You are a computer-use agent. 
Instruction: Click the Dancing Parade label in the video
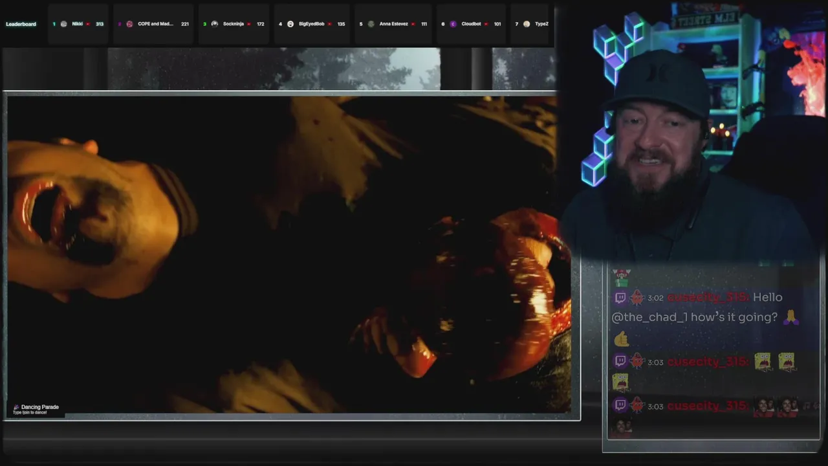click(39, 407)
